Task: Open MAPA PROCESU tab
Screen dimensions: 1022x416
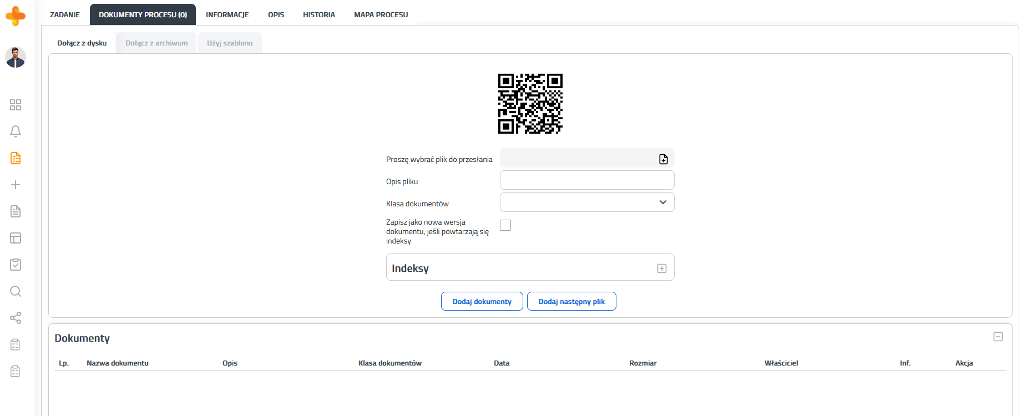Action: 381,15
